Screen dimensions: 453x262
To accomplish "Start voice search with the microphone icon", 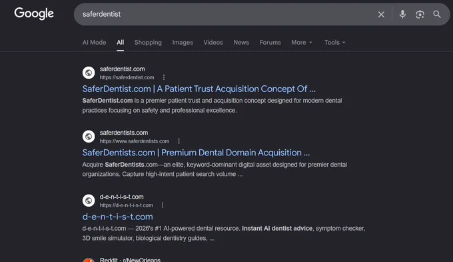I will [x=402, y=14].
